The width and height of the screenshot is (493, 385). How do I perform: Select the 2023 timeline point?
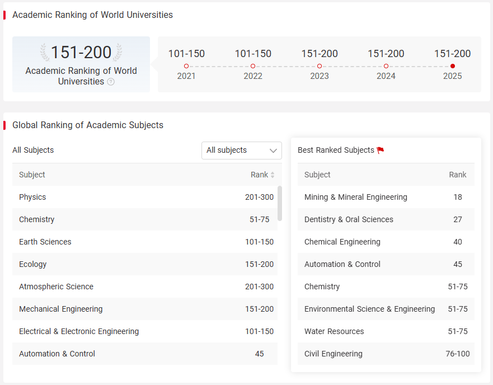tap(320, 66)
